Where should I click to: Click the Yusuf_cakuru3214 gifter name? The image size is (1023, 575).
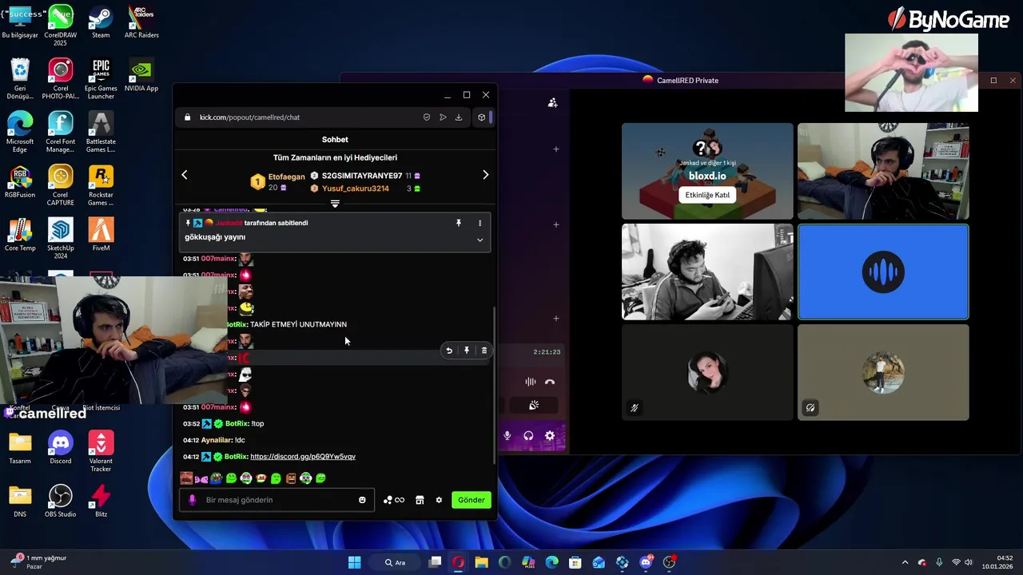click(x=356, y=188)
